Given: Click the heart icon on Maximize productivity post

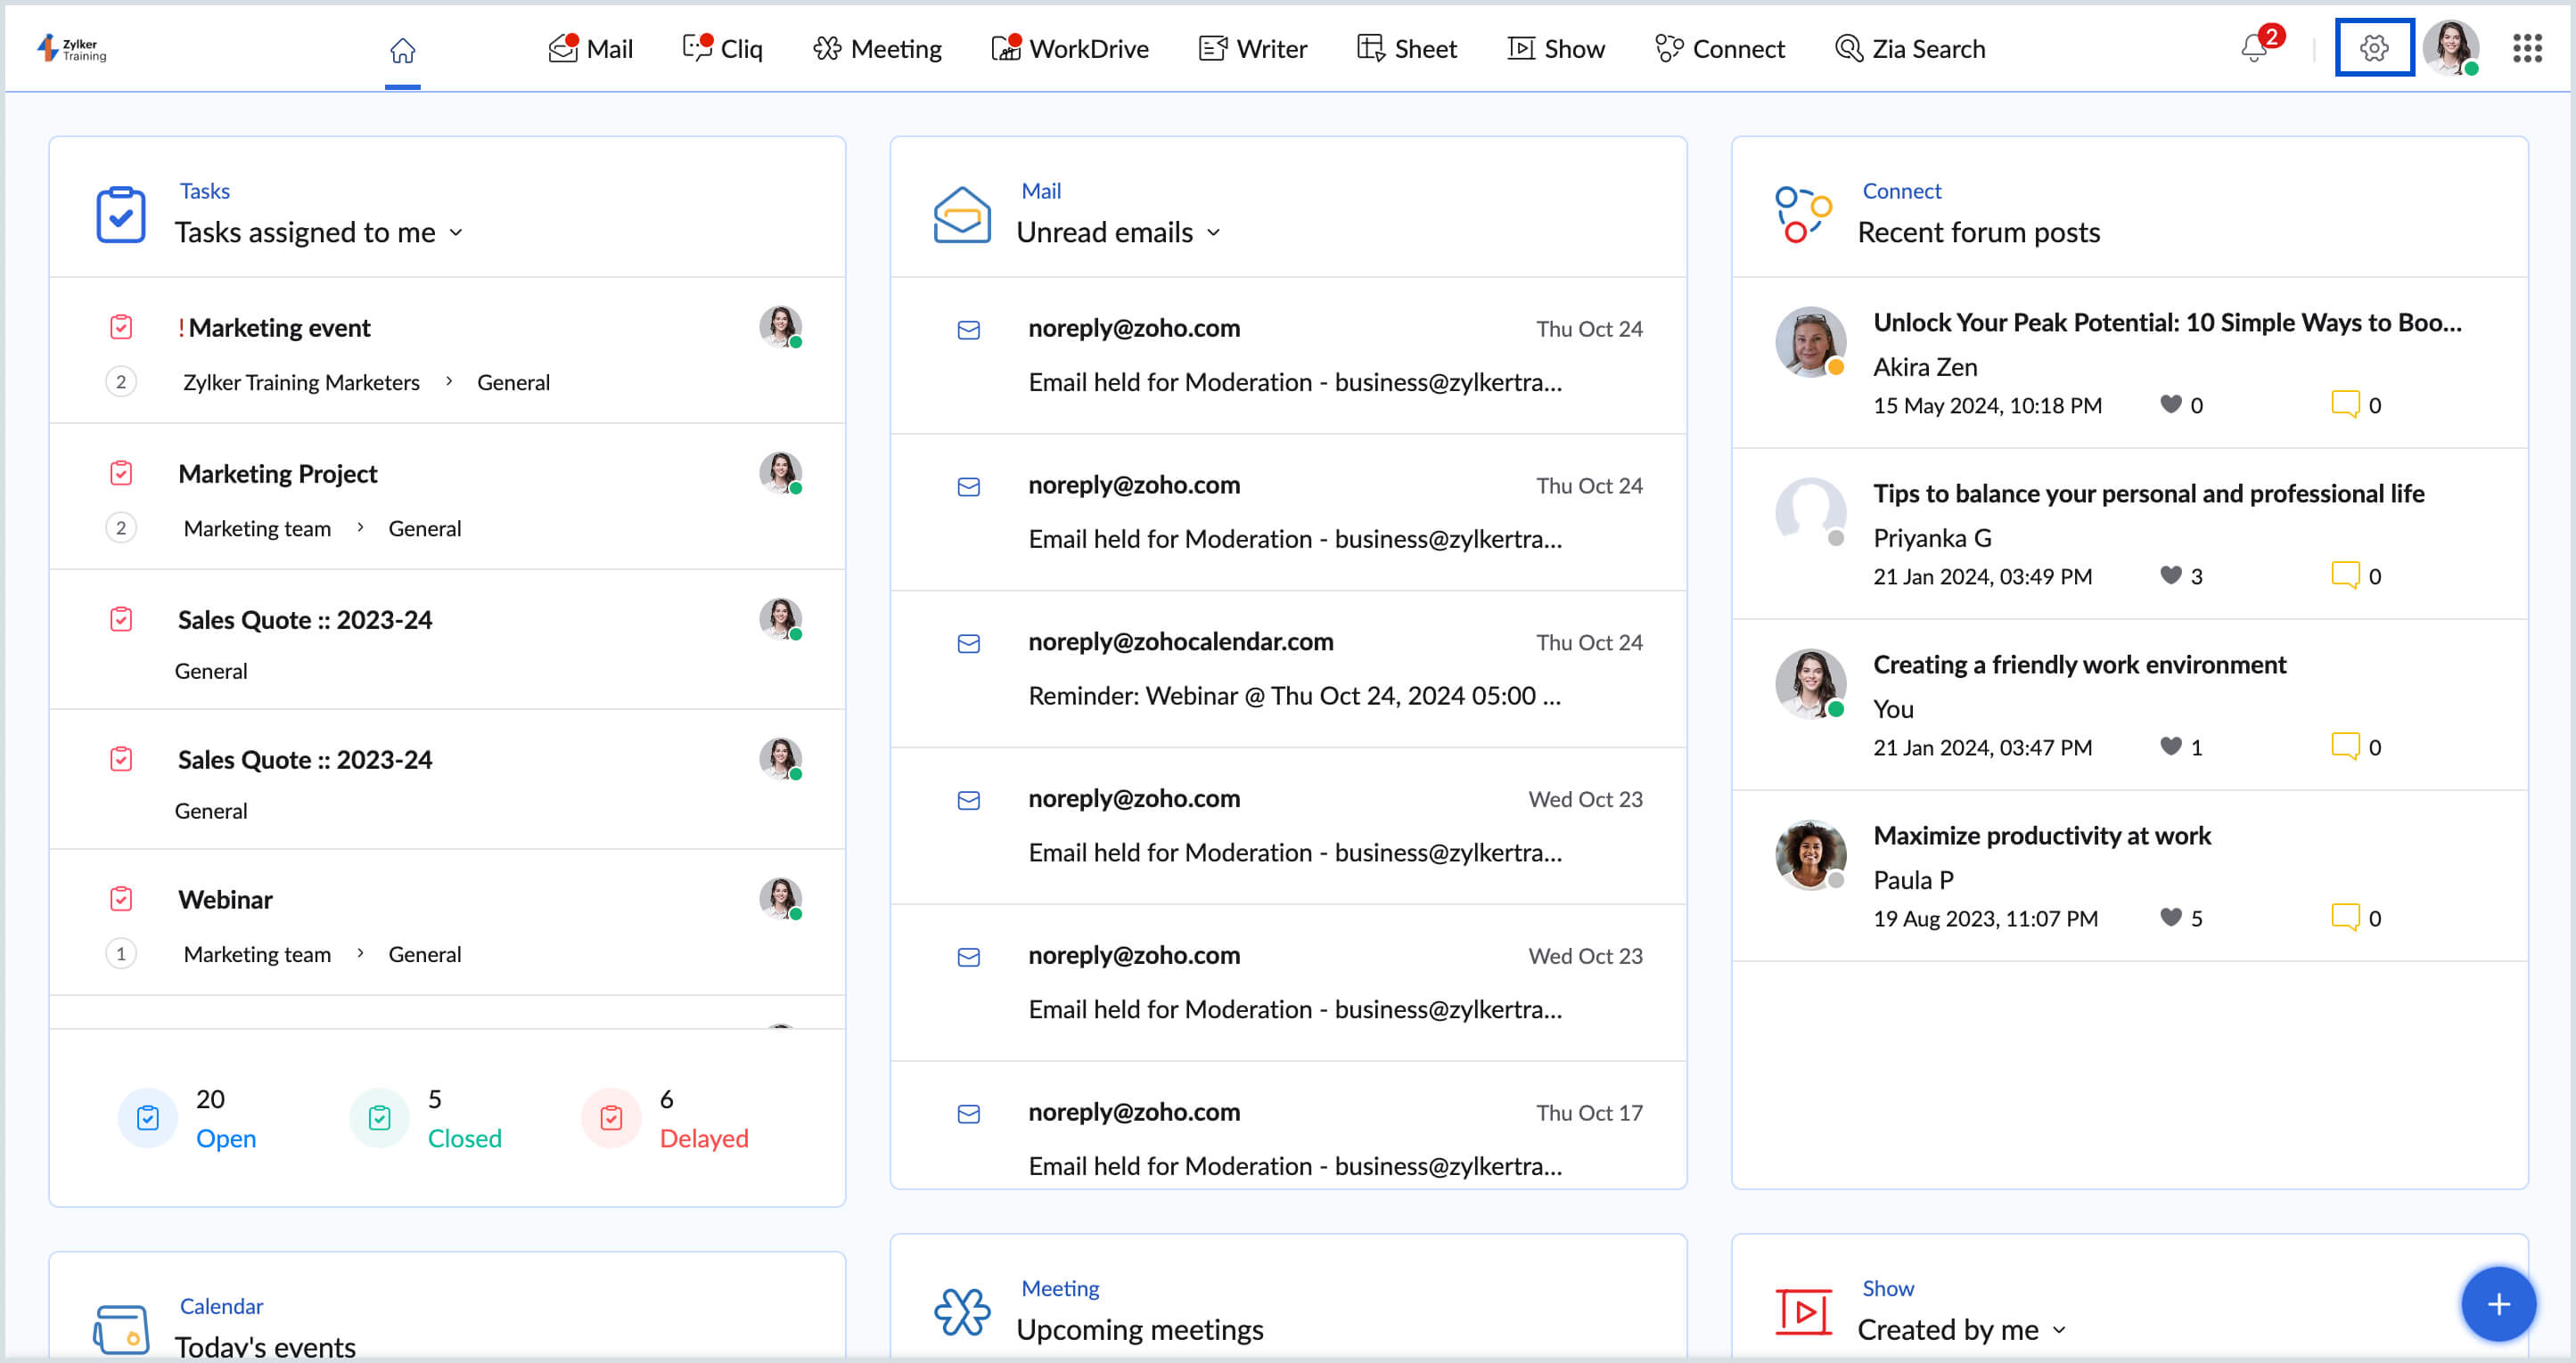Looking at the screenshot, I should click(x=2170, y=917).
